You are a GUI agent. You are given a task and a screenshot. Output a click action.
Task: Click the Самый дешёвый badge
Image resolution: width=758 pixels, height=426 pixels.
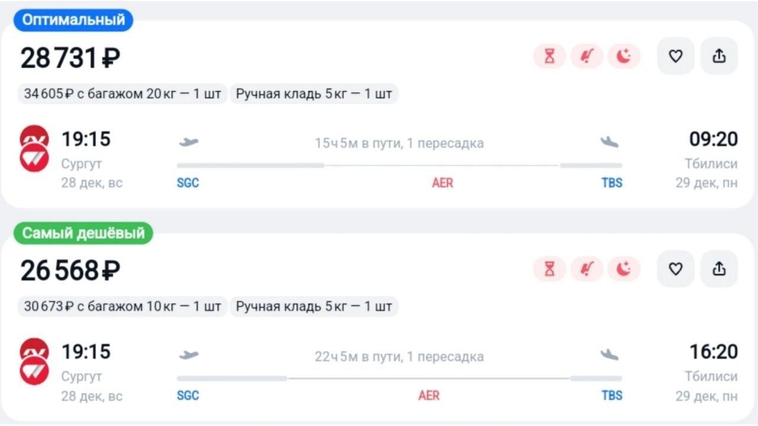pyautogui.click(x=83, y=233)
